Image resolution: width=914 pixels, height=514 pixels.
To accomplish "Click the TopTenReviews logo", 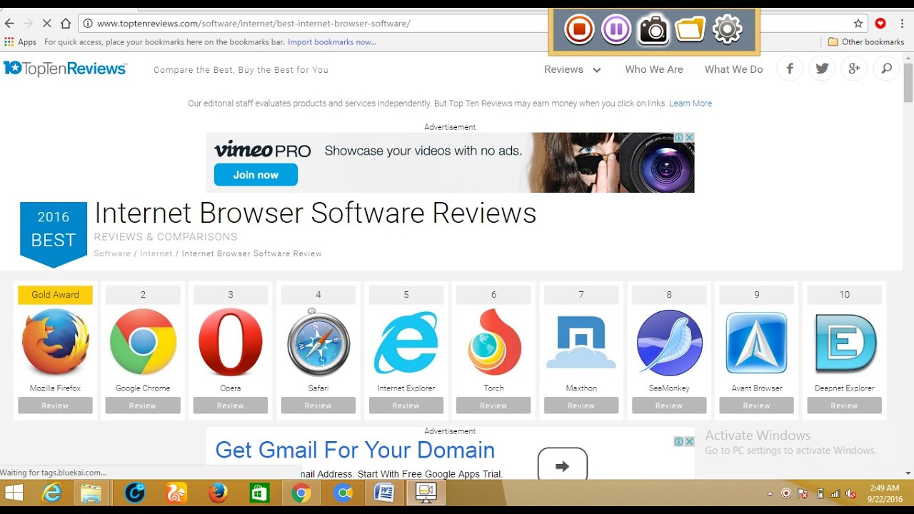I will click(x=65, y=69).
